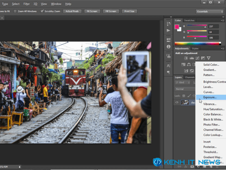
Task: Open the Character panel icon
Action: coord(168,66)
